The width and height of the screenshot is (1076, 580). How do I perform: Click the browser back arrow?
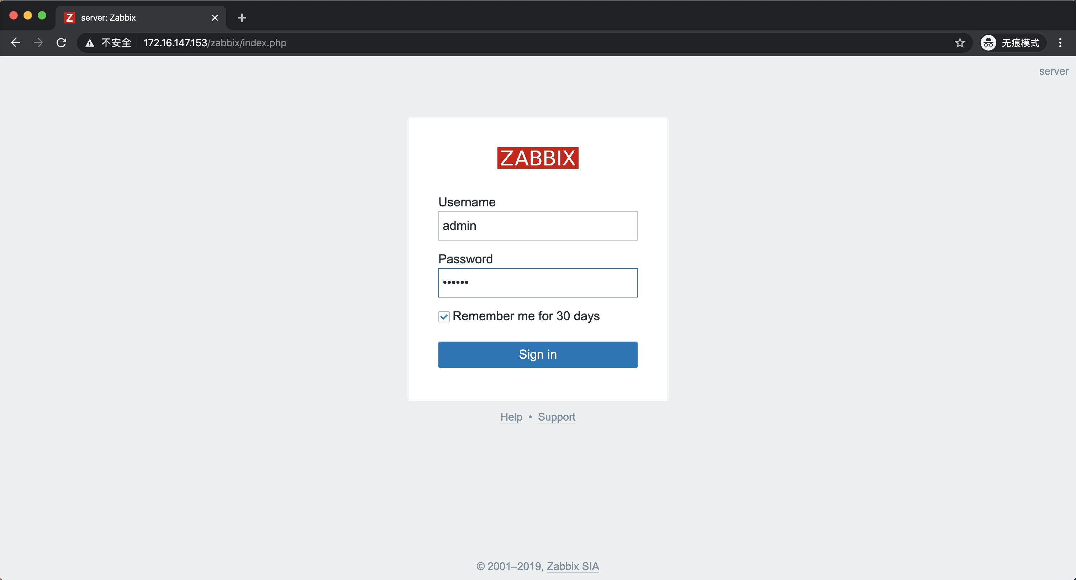15,43
